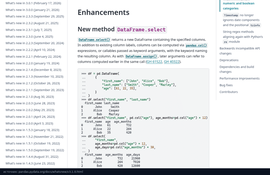This screenshot has height=175, width=270.
Task: Open What's new in 2.0.1 (April 24, 2023)
Action: 30,117
